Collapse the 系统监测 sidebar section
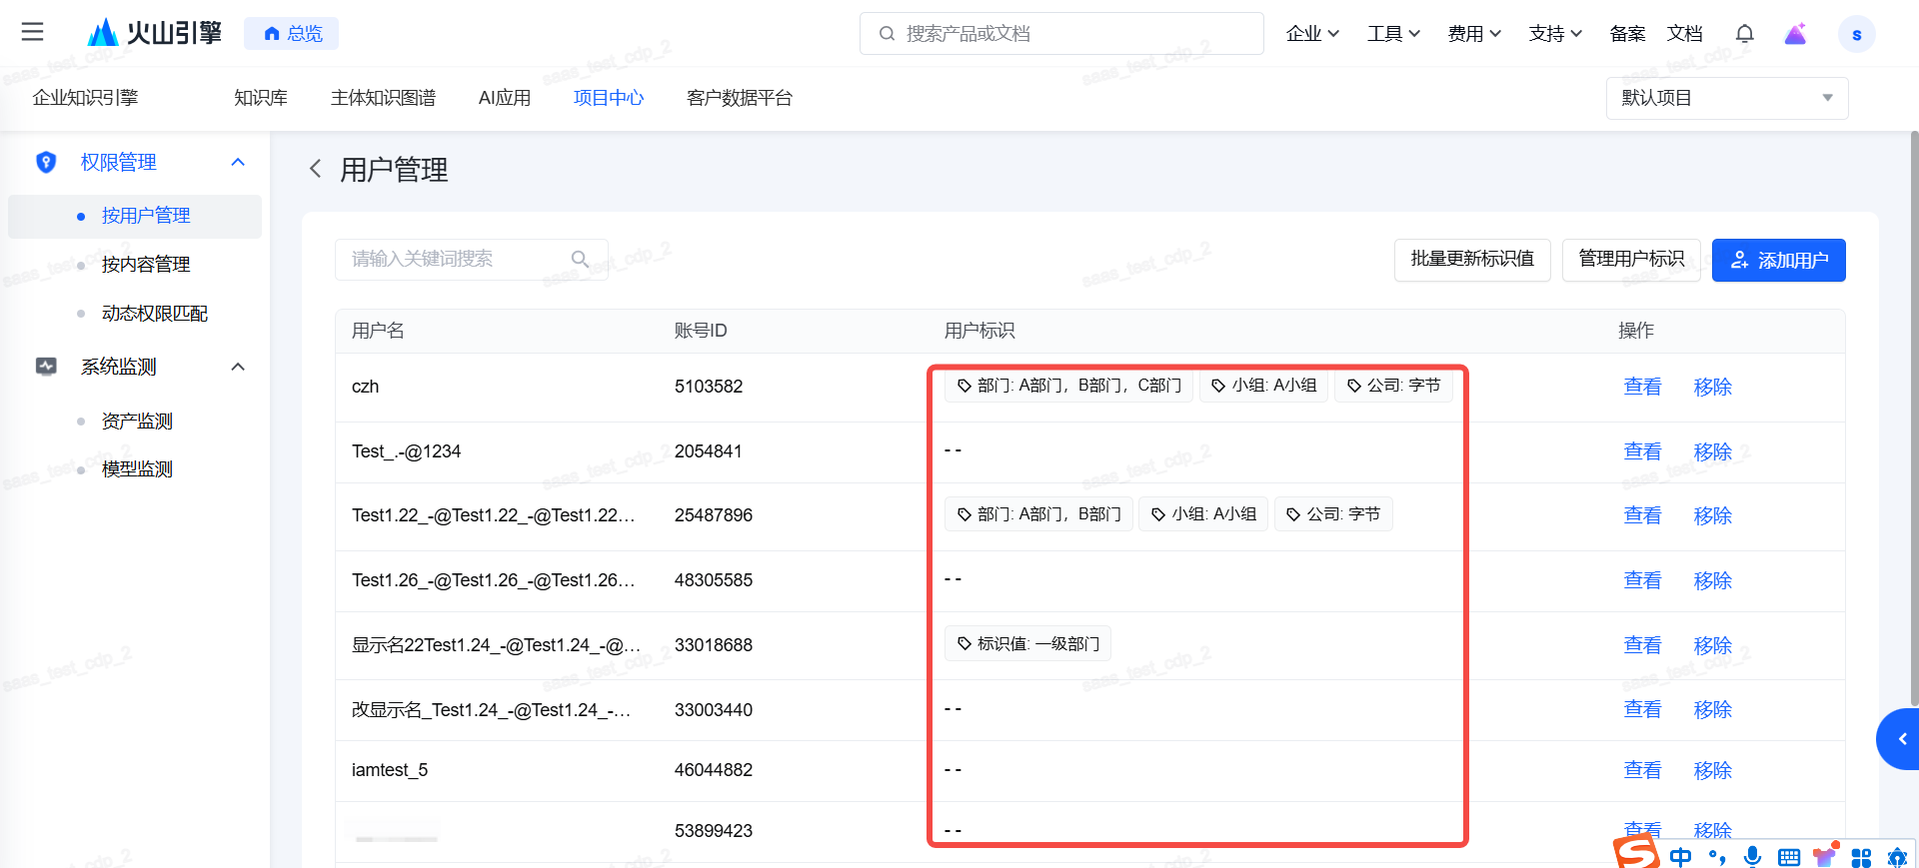Image resolution: width=1919 pixels, height=868 pixels. pos(238,367)
